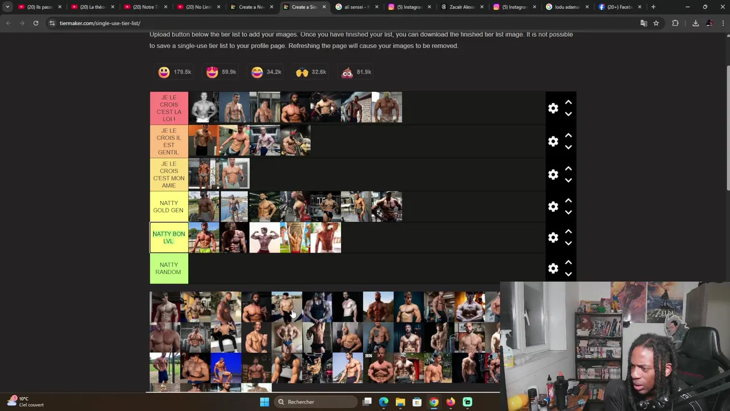
Task: Move JE LE CROIS IL EST GENTIL row up
Action: [569, 135]
